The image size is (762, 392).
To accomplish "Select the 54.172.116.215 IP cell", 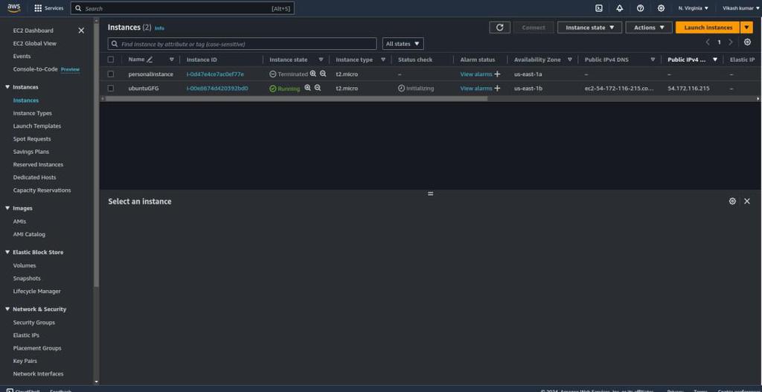I will [x=688, y=89].
